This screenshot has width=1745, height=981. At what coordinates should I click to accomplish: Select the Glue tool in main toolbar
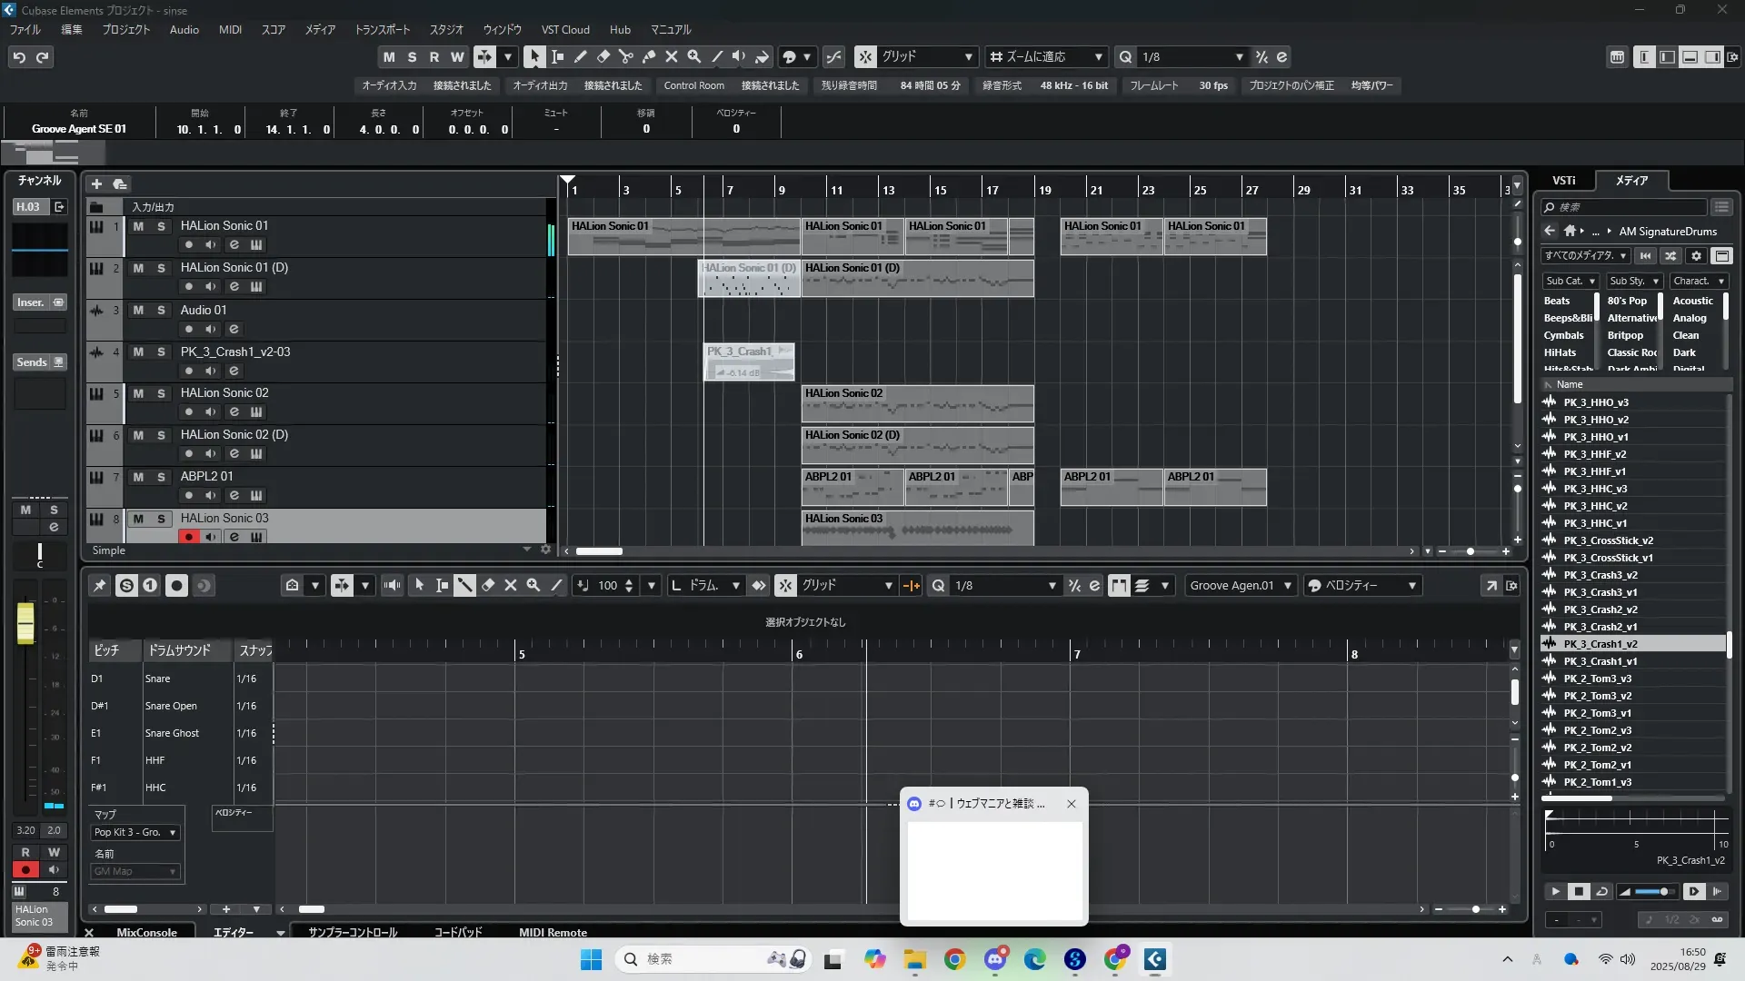point(648,56)
